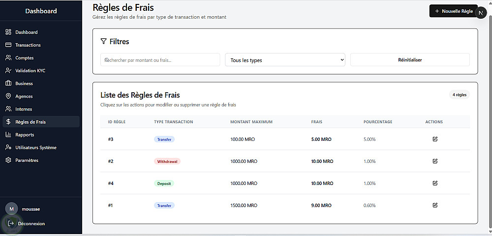This screenshot has width=492, height=236.
Task: Log out with the Déconnexion button
Action: pyautogui.click(x=31, y=224)
